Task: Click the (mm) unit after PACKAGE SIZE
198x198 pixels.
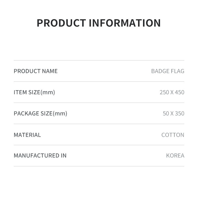Action: coord(60,114)
